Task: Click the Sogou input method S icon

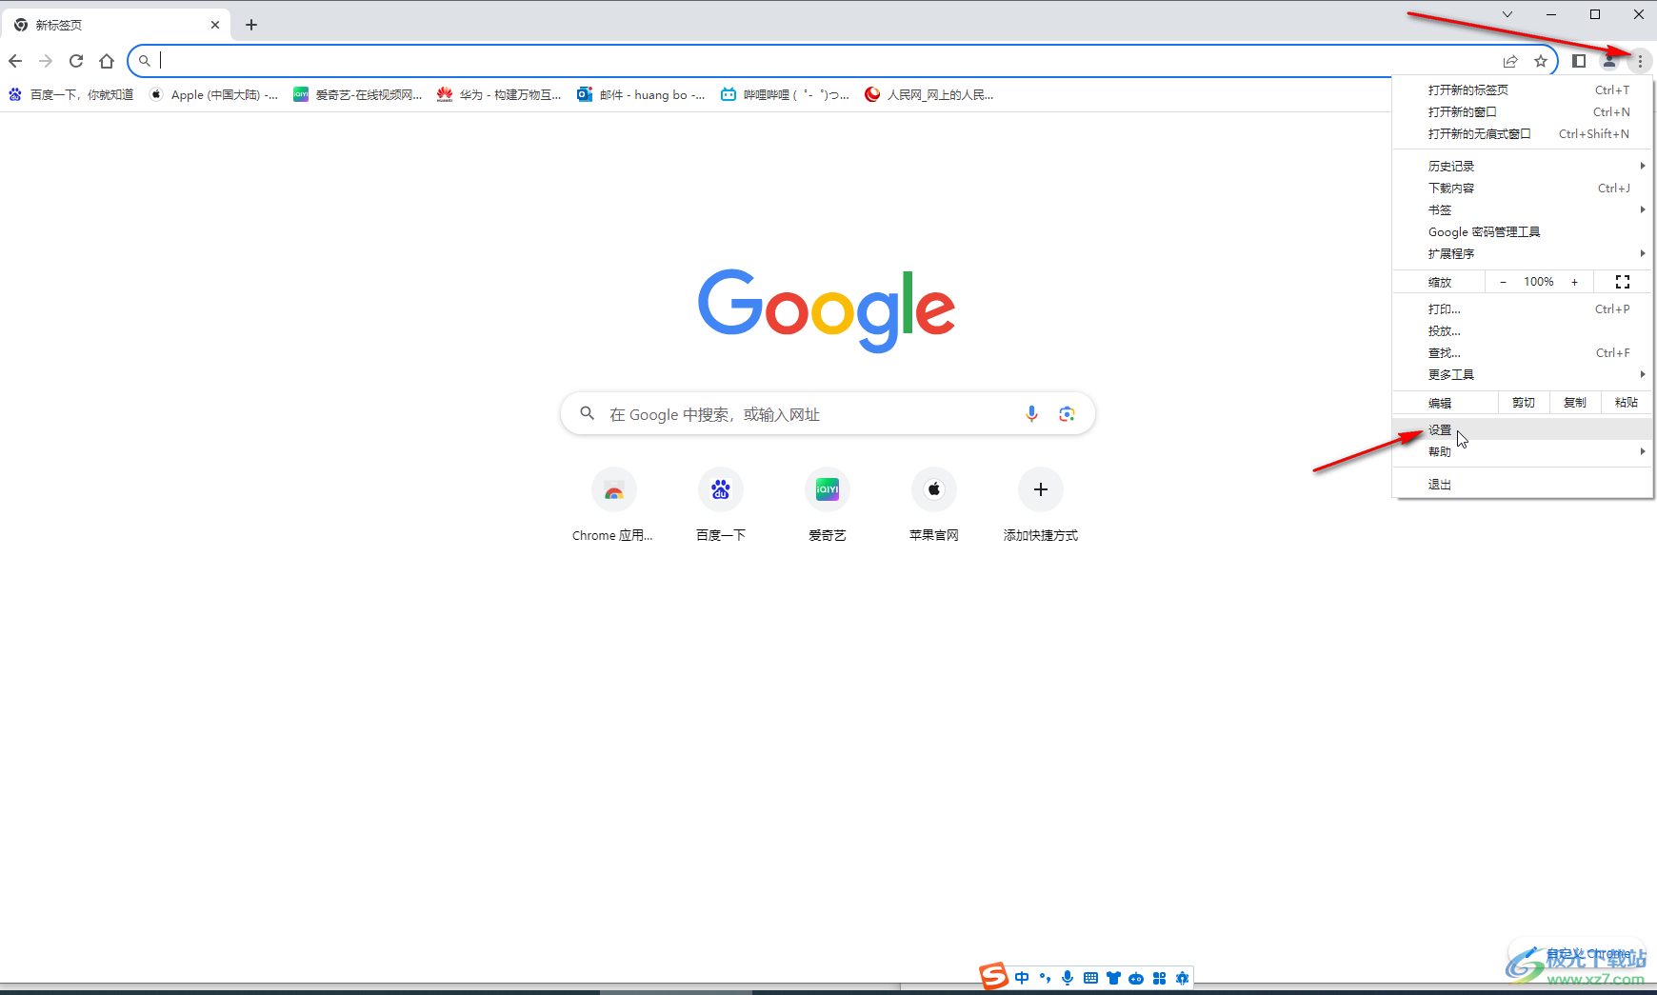Action: [x=993, y=977]
